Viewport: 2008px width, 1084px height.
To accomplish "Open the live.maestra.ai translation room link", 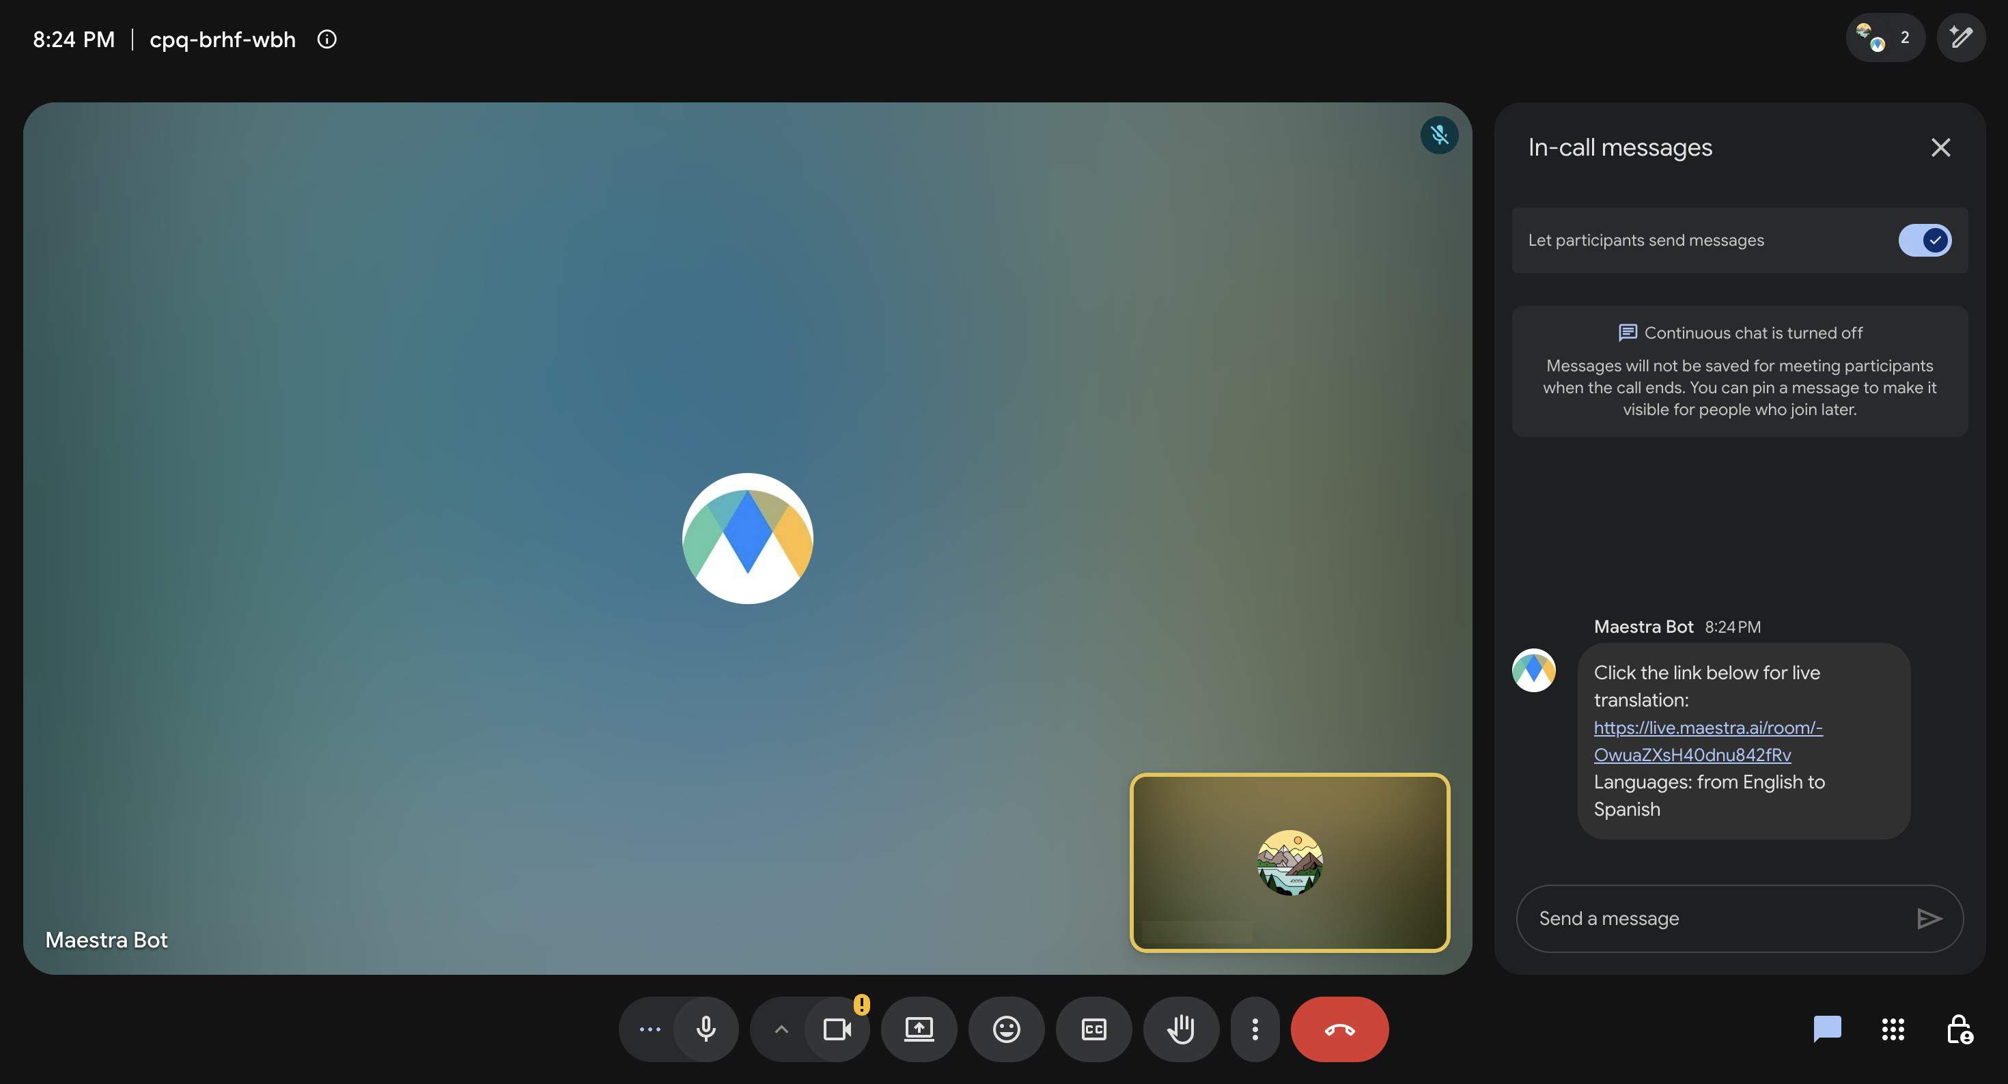I will pyautogui.click(x=1708, y=741).
